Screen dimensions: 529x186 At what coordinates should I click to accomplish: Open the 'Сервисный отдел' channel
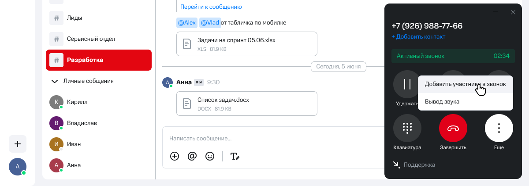pyautogui.click(x=91, y=39)
